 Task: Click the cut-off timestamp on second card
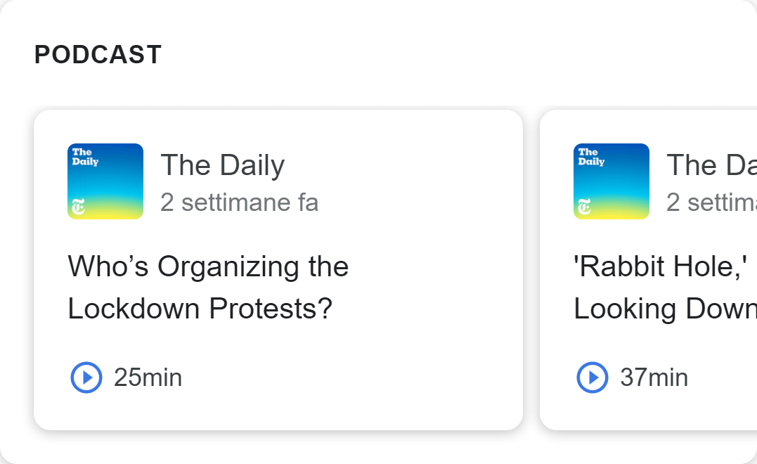711,202
